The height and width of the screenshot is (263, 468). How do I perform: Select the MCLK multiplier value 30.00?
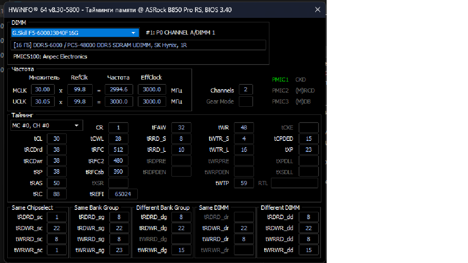pos(43,90)
